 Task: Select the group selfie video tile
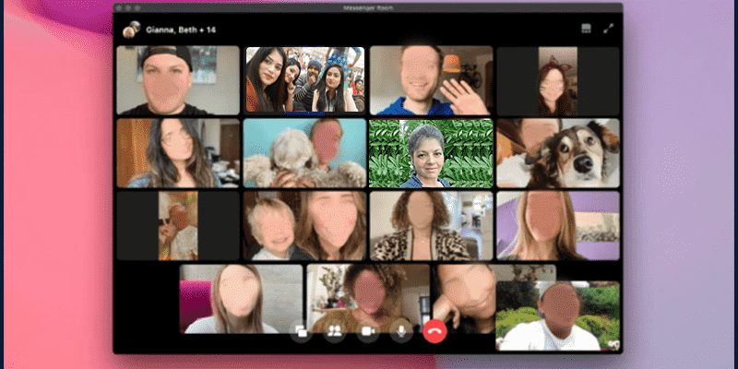click(x=305, y=79)
